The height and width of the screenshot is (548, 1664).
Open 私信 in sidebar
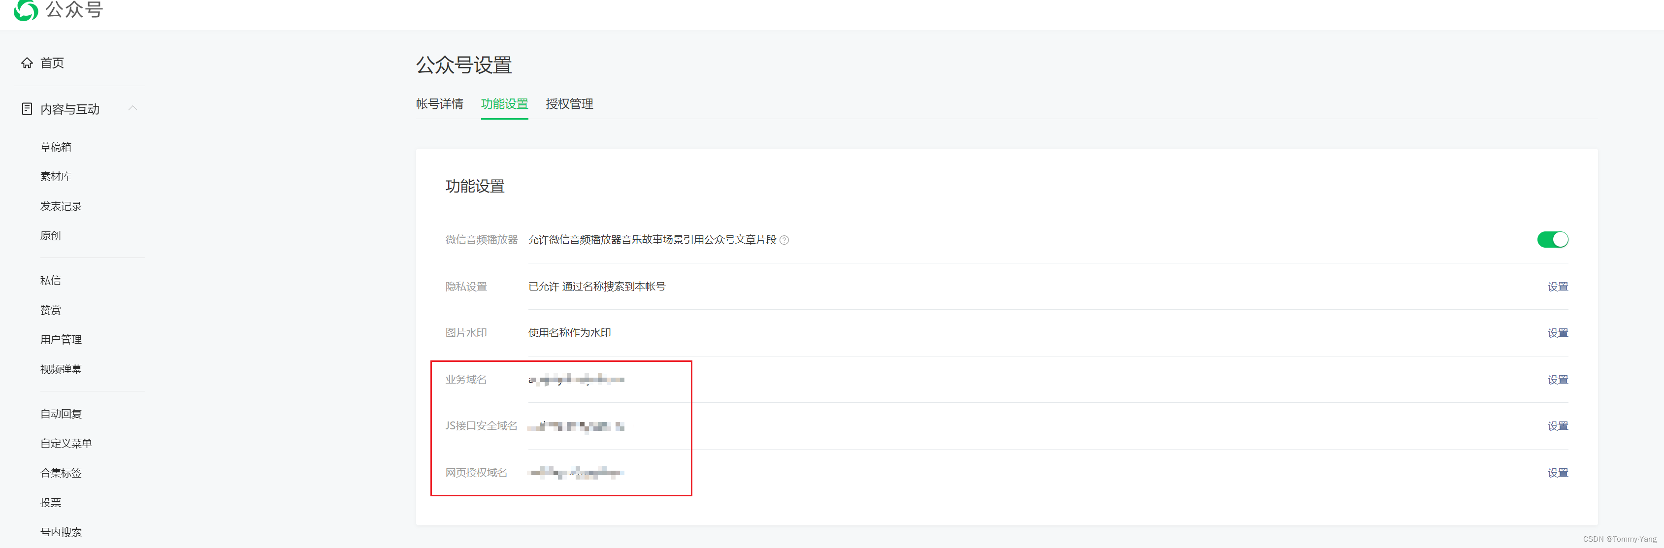click(x=50, y=280)
